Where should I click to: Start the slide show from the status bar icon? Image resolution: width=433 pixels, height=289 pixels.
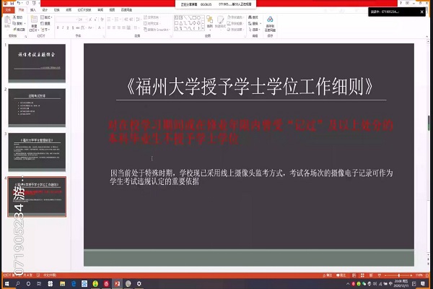(380, 275)
